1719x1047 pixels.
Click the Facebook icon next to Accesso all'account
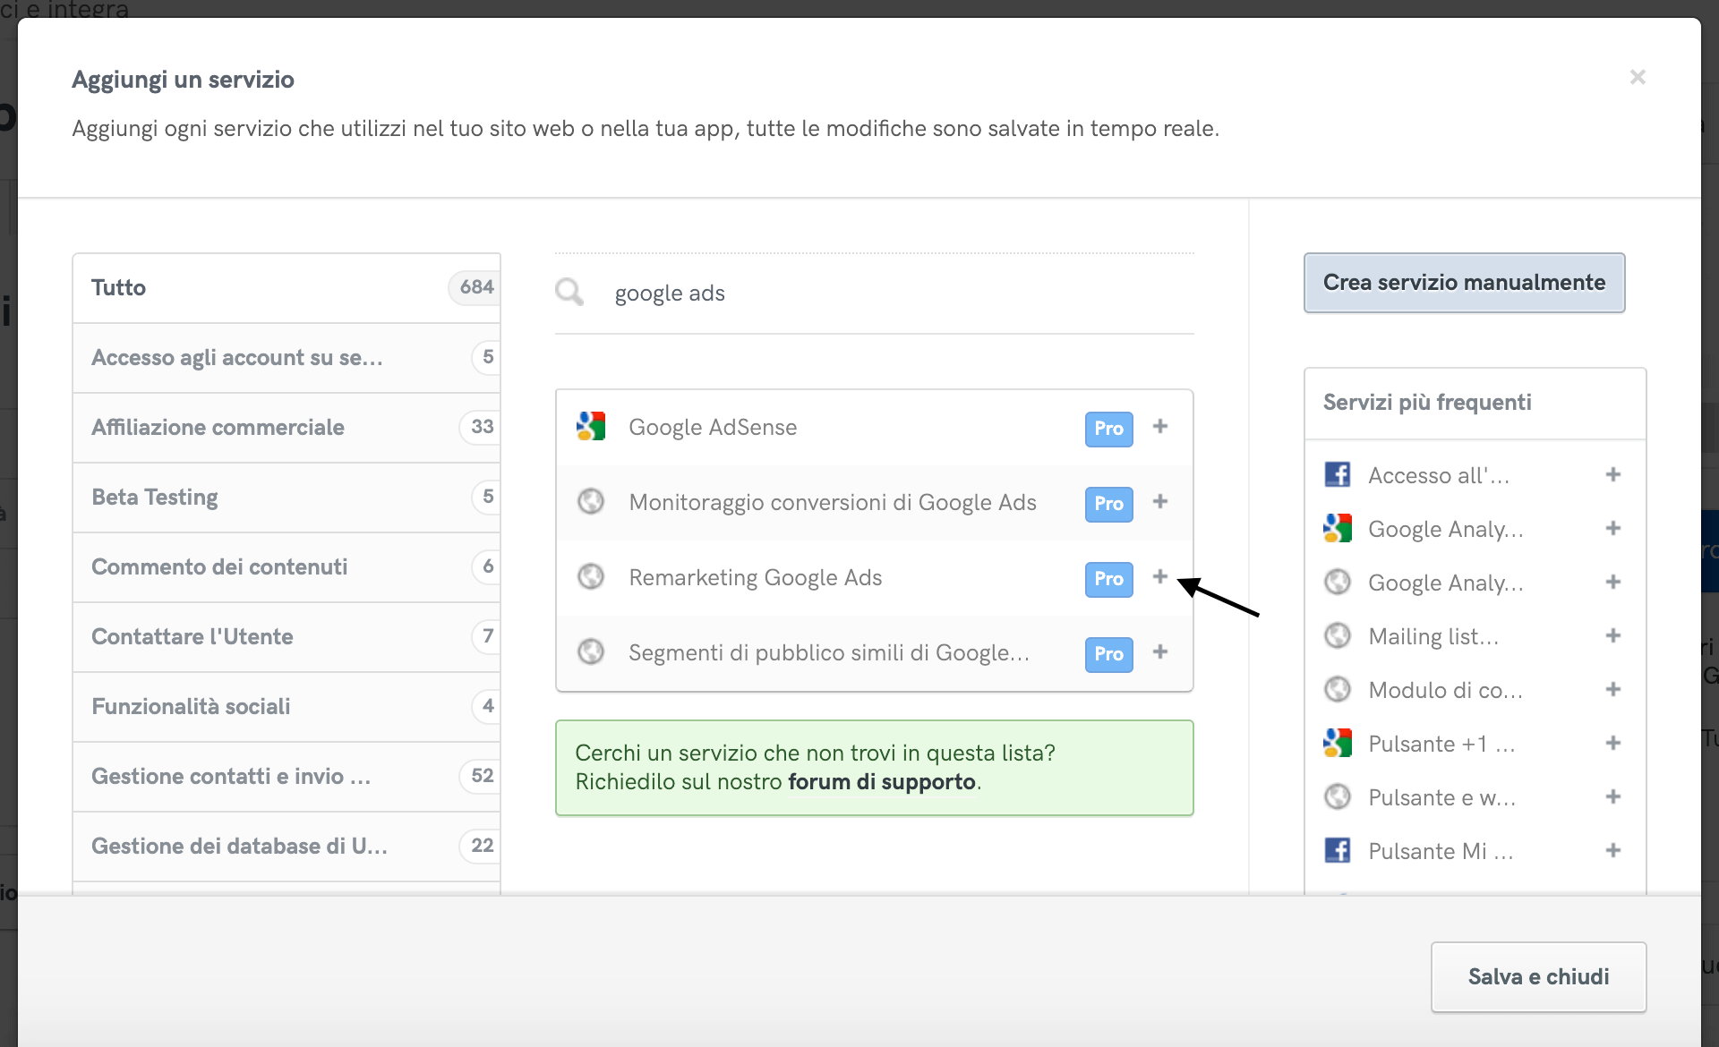click(x=1338, y=474)
